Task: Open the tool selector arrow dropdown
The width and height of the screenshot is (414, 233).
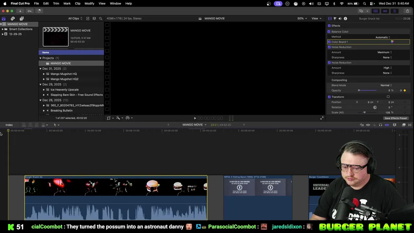Action: (56, 125)
